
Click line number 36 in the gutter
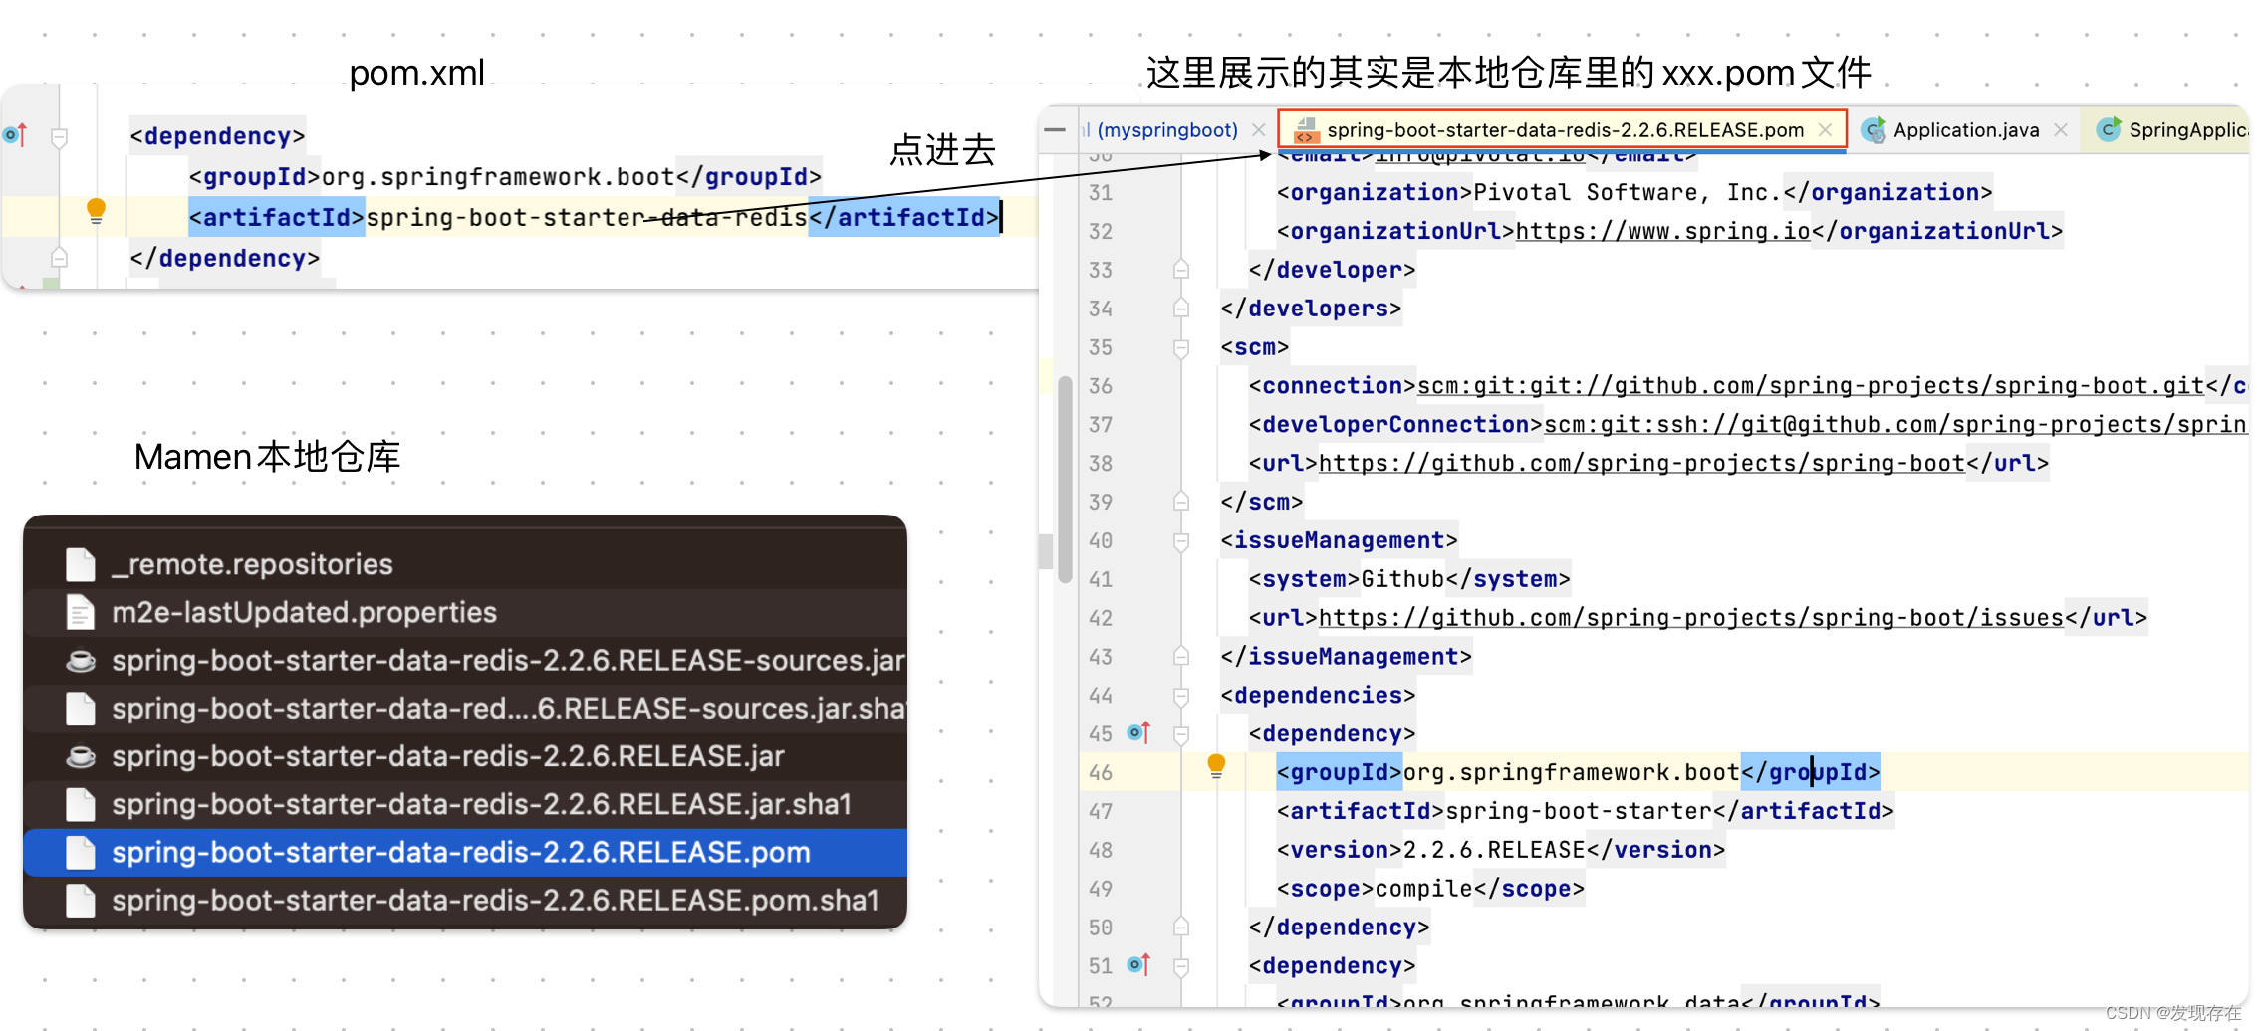point(1101,386)
